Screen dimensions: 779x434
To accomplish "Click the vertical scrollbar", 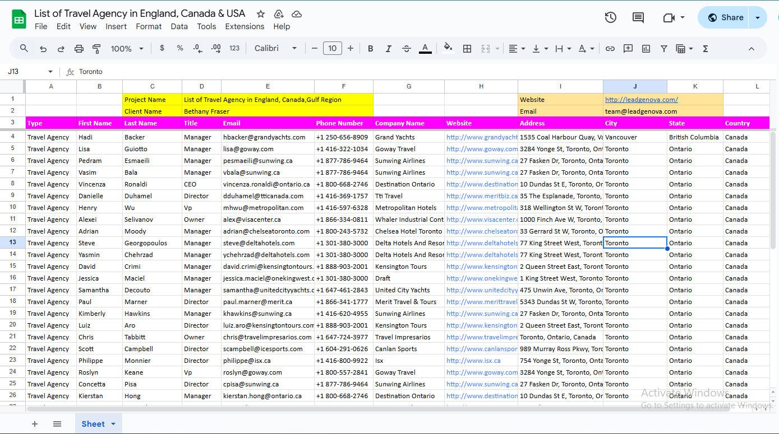I will (x=773, y=190).
